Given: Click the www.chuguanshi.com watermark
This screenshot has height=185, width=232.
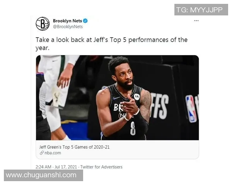Looking at the screenshot, I should (43, 175).
